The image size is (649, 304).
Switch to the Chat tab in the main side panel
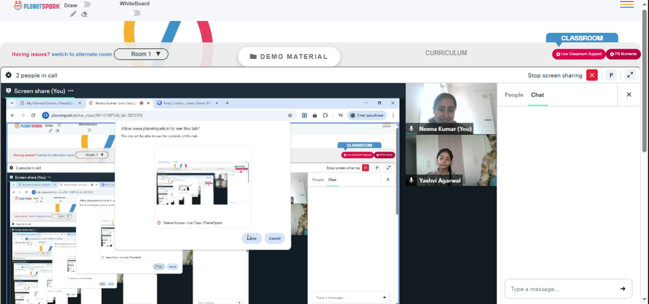coord(537,95)
